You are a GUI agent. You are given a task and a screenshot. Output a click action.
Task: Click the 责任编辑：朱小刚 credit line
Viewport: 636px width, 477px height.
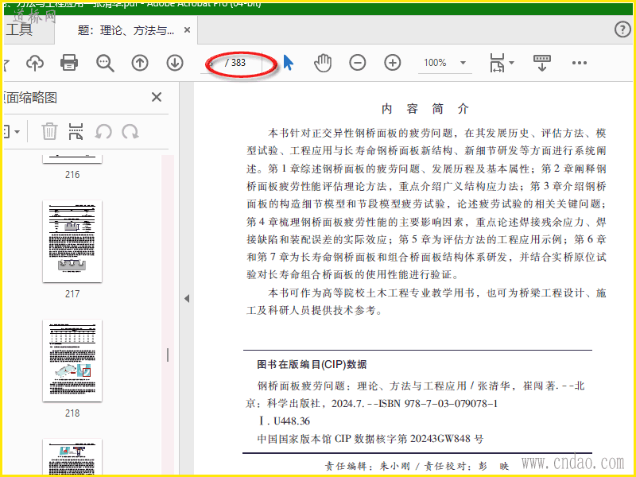click(x=367, y=466)
